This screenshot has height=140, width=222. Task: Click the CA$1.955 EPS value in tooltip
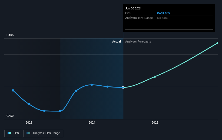pyautogui.click(x=163, y=13)
